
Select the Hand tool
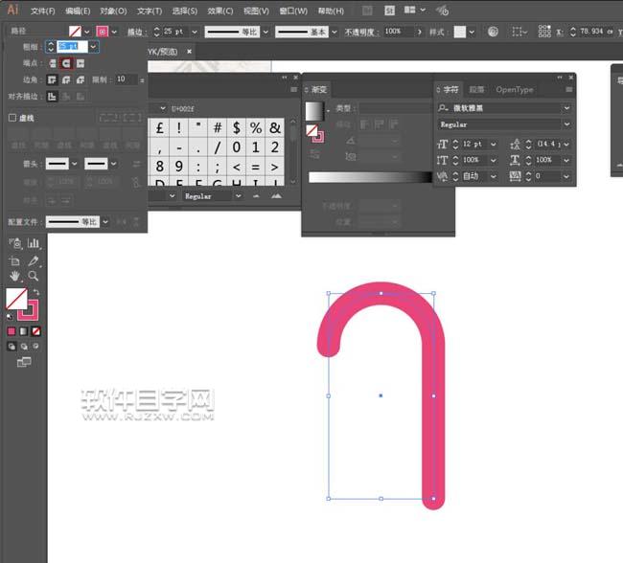tap(14, 276)
